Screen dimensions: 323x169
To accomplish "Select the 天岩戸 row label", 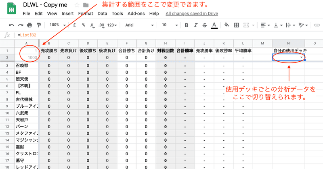I will pyautogui.click(x=26, y=120).
